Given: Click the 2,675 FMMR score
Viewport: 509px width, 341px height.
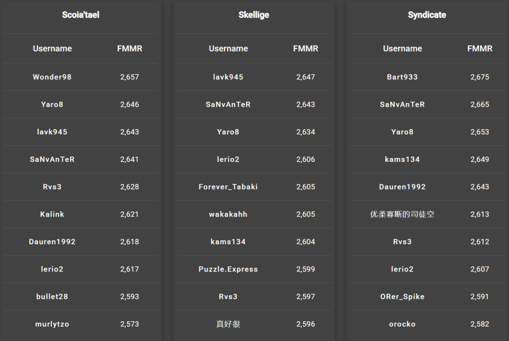Looking at the screenshot, I should tap(480, 77).
